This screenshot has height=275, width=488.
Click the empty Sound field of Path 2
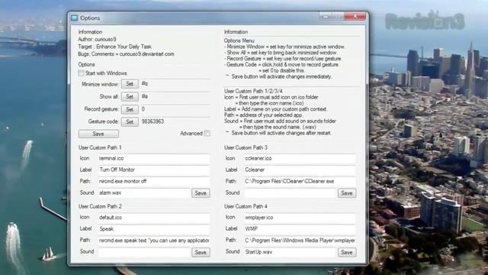(144, 252)
